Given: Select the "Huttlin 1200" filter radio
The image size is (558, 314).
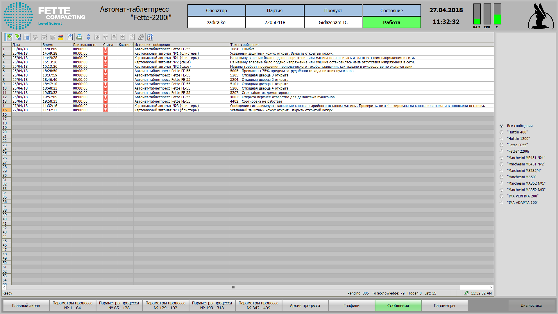Looking at the screenshot, I should [x=502, y=139].
